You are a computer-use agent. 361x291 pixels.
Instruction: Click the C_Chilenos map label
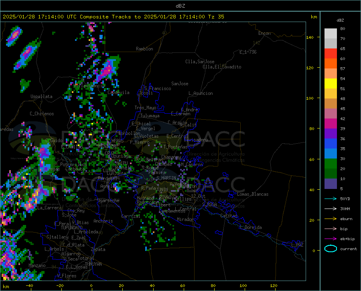click(x=42, y=114)
